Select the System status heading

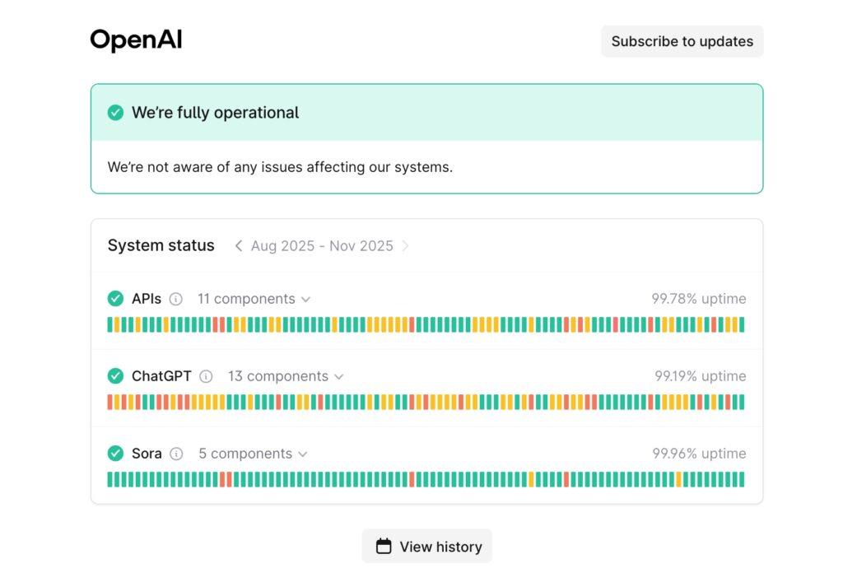[x=161, y=245]
